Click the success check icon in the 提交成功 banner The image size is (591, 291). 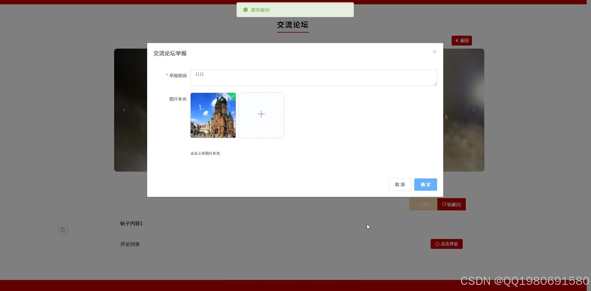[245, 10]
